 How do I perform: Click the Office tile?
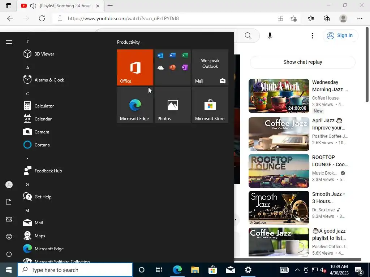click(x=135, y=67)
